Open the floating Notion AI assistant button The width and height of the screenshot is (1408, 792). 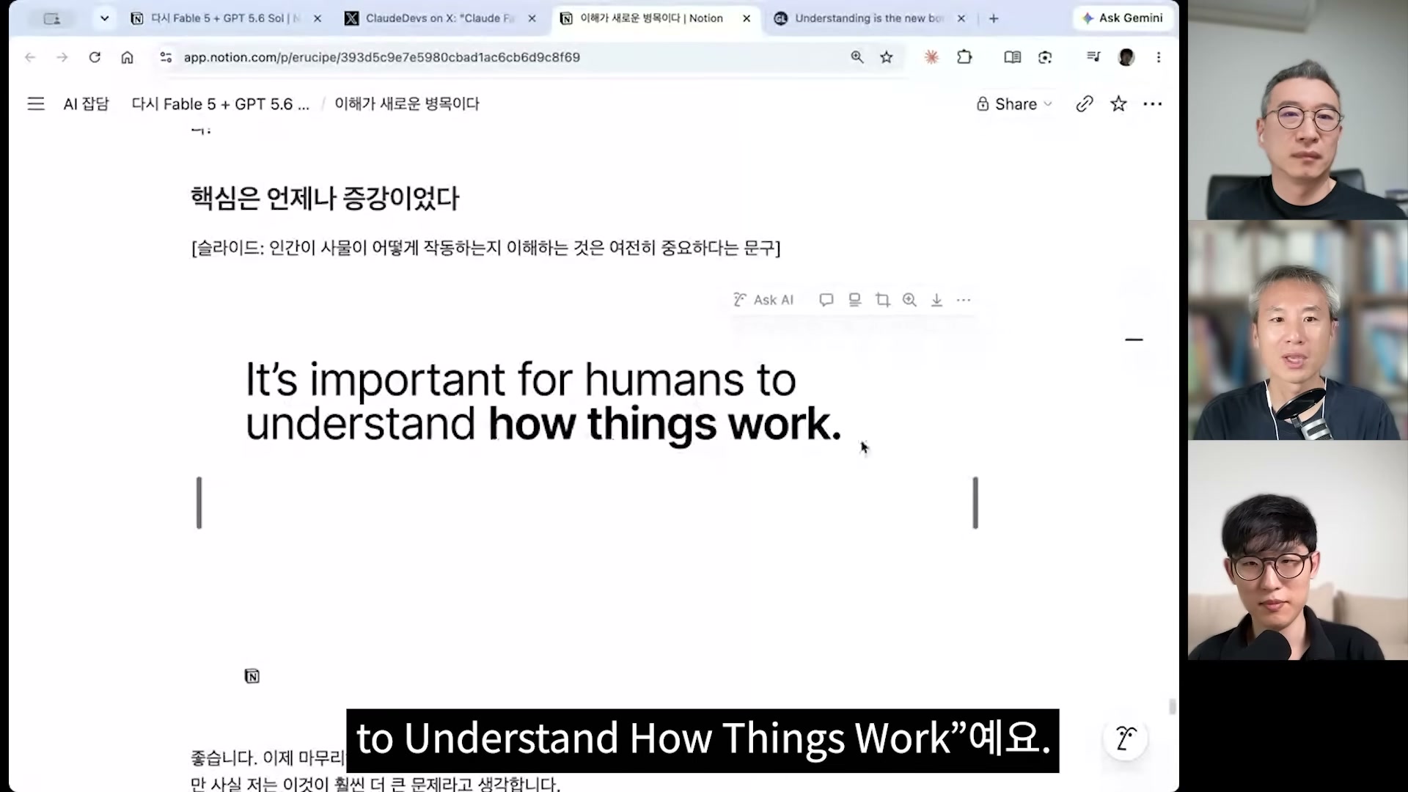pyautogui.click(x=1126, y=738)
